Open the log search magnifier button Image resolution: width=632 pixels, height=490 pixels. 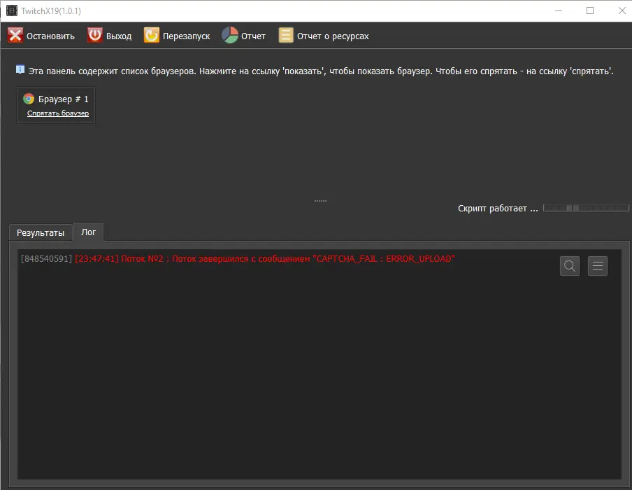[x=570, y=266]
